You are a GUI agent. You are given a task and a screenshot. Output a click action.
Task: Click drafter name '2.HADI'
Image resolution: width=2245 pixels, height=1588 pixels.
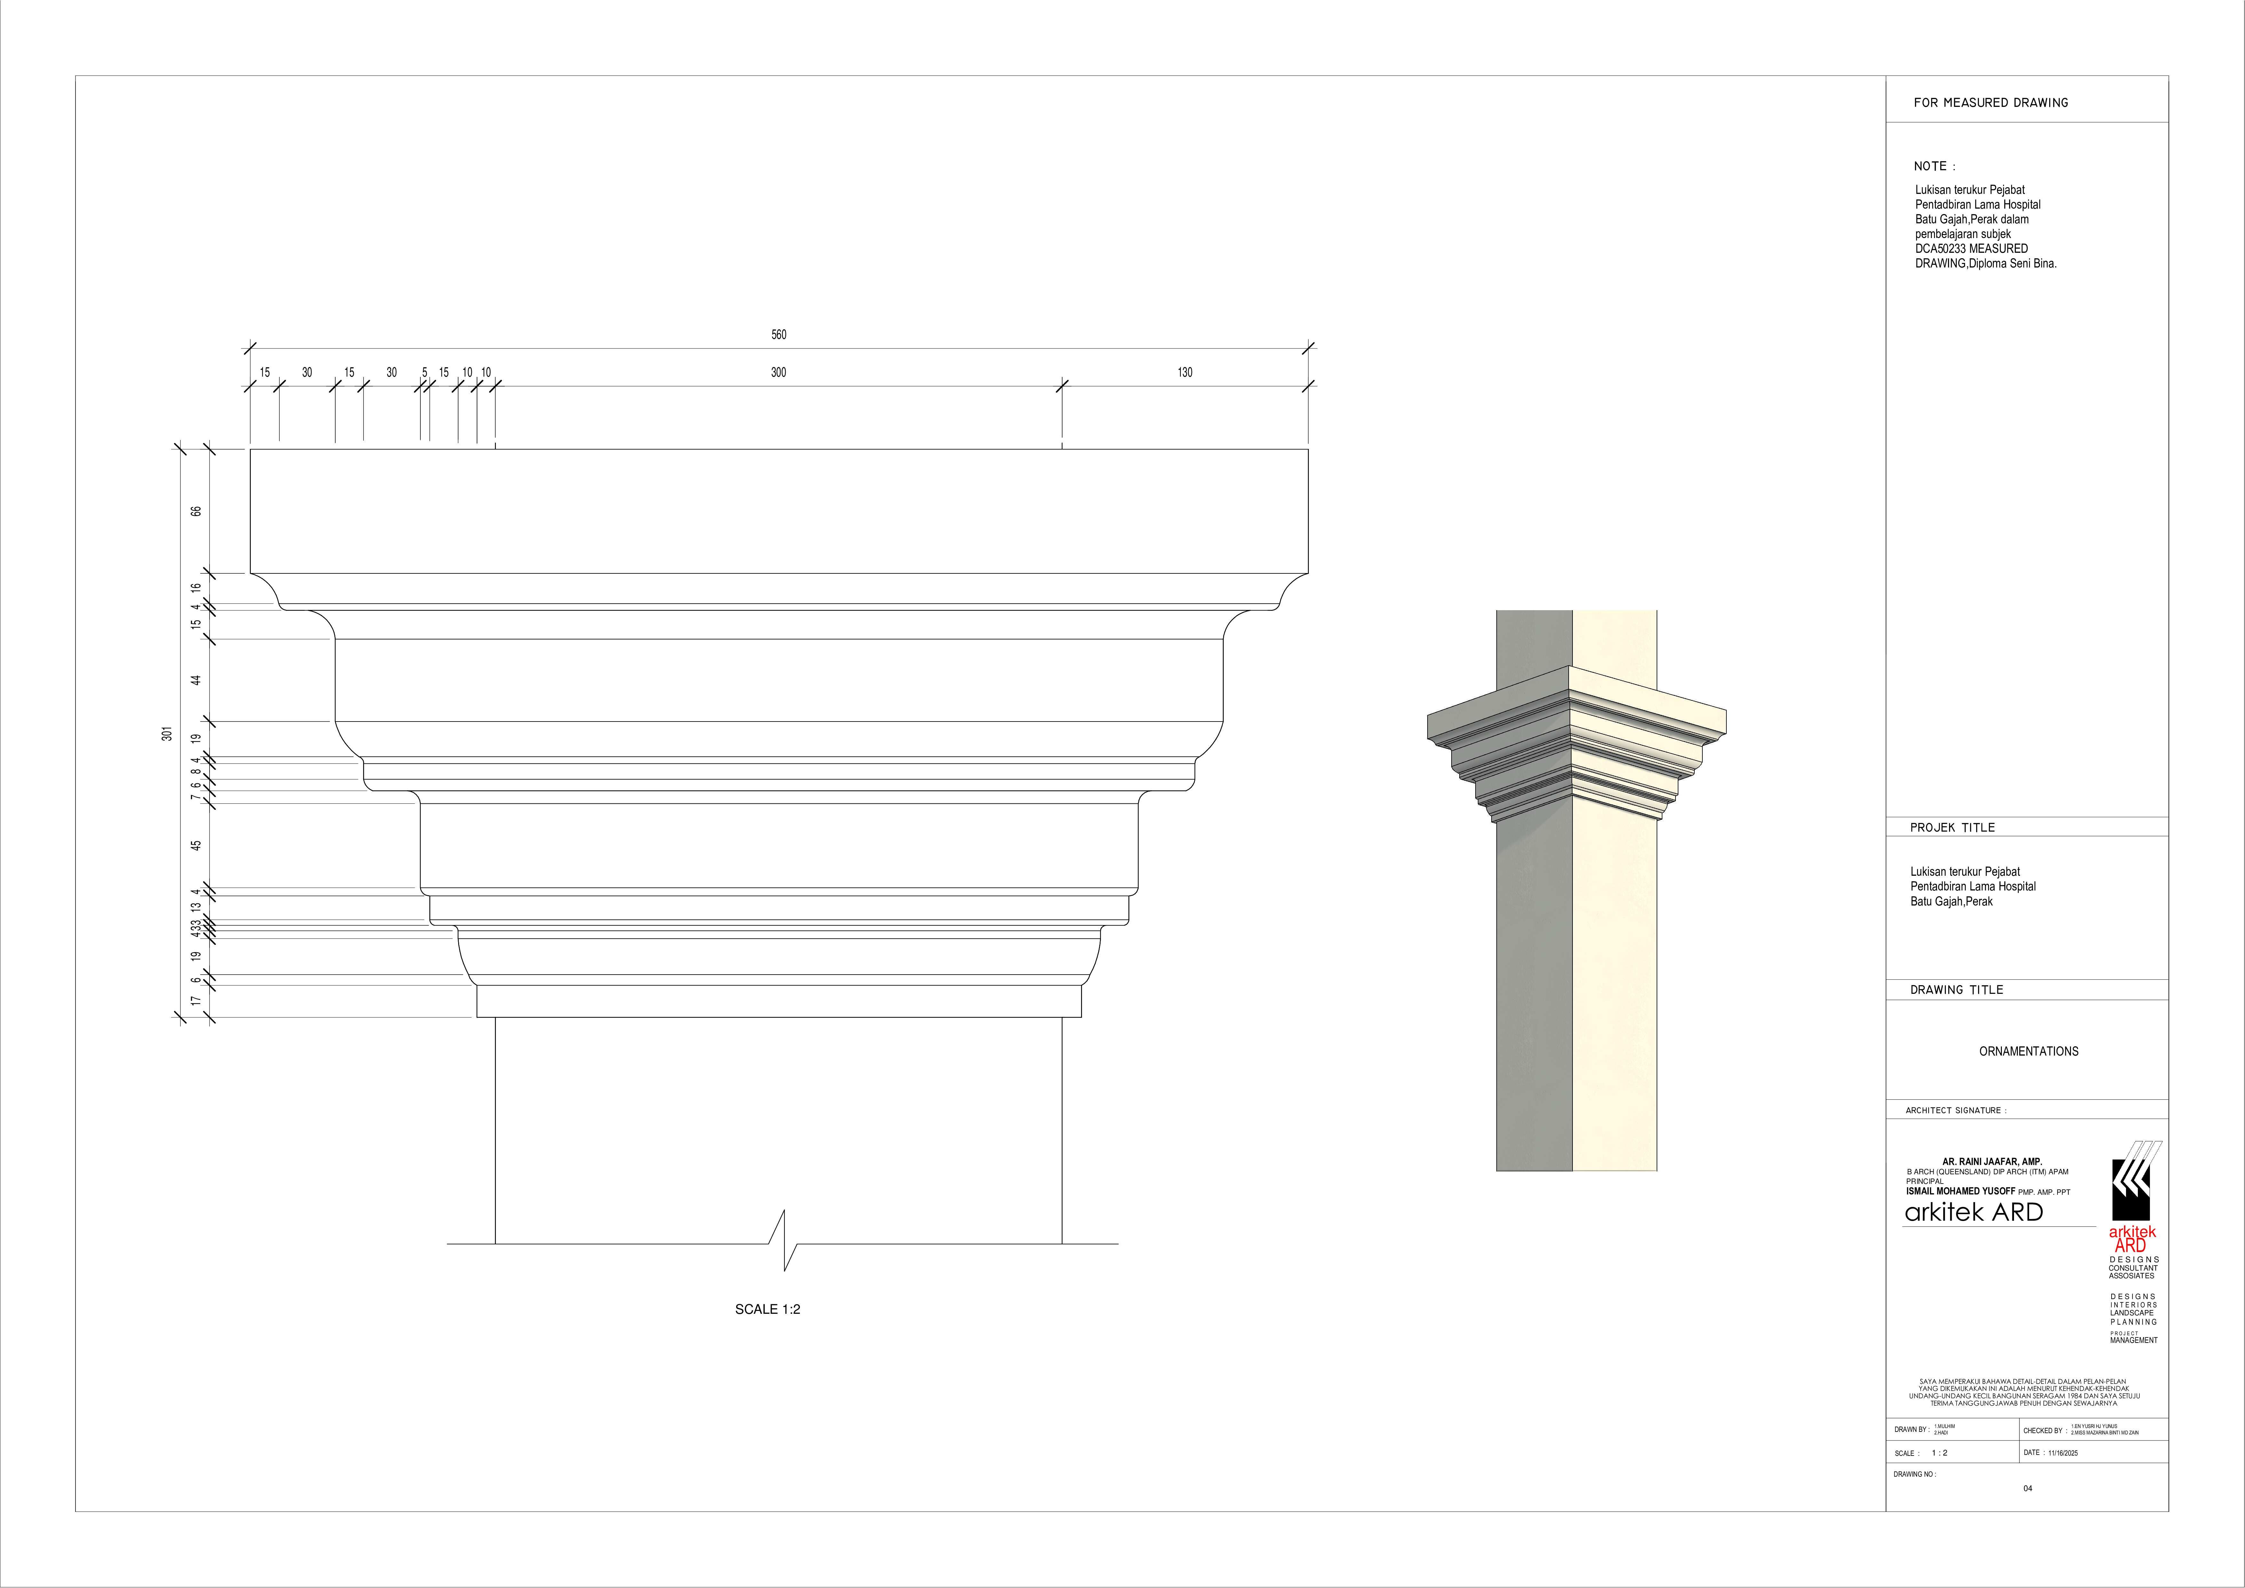pos(1941,1432)
